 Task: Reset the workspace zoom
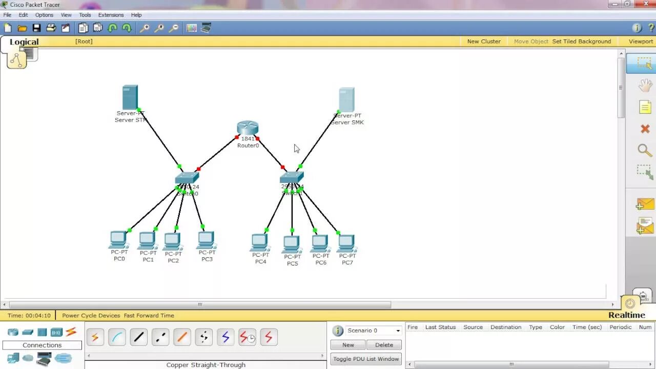[x=159, y=28]
